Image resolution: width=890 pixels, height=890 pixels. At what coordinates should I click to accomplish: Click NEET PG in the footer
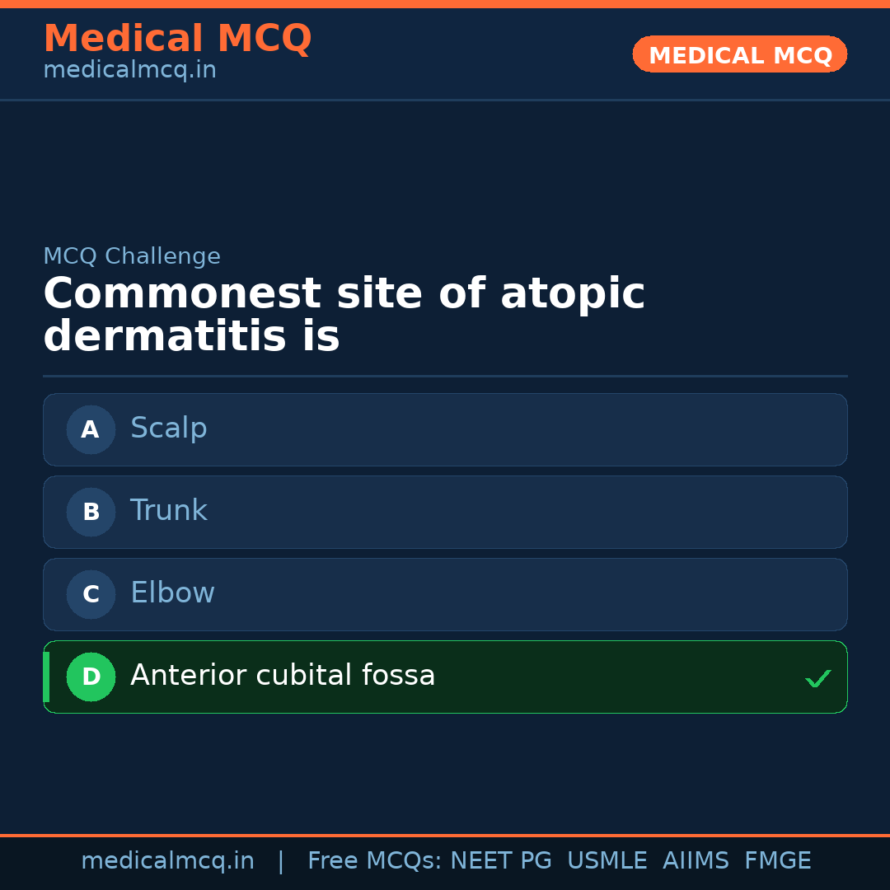point(501,861)
